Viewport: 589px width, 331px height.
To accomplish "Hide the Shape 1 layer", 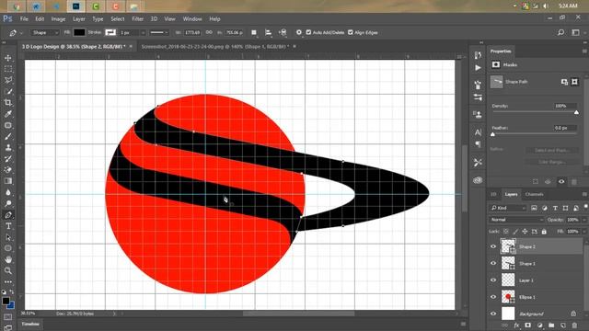I will coord(493,264).
